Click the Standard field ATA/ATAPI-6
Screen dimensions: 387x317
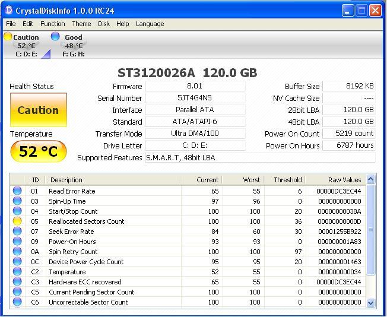click(x=195, y=122)
